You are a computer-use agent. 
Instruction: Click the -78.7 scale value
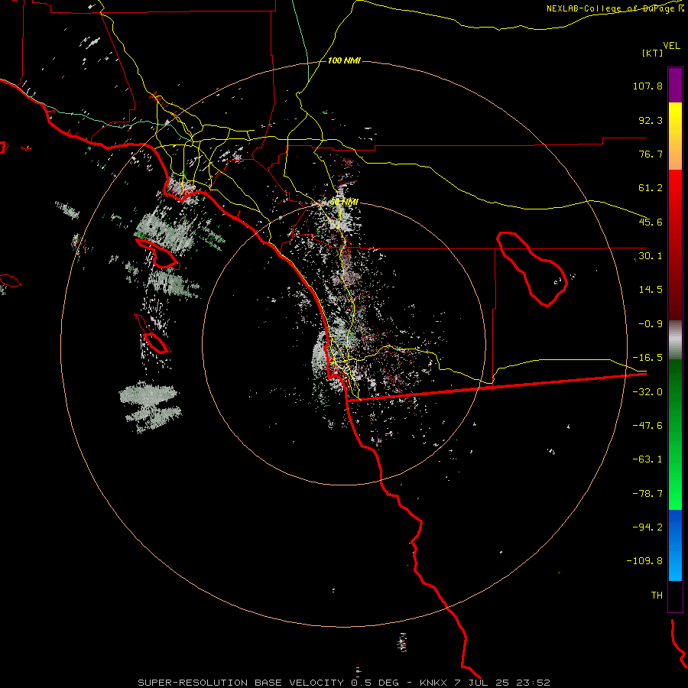pyautogui.click(x=647, y=494)
